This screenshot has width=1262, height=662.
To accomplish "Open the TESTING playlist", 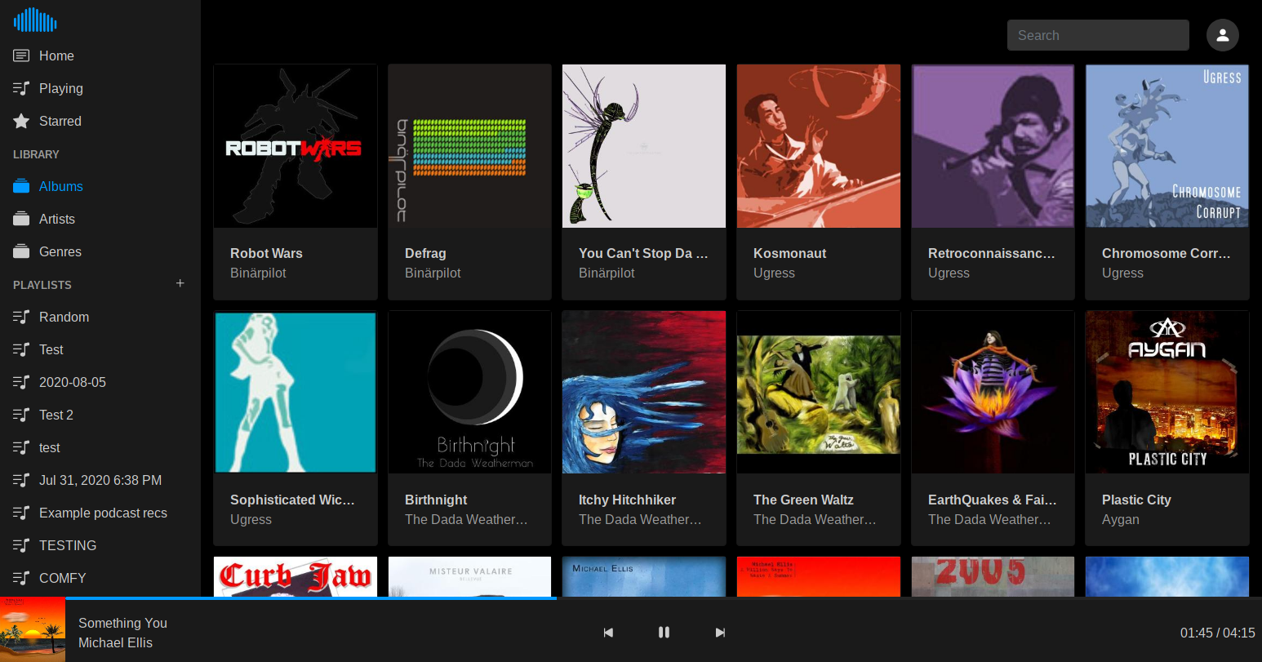I will 100,545.
